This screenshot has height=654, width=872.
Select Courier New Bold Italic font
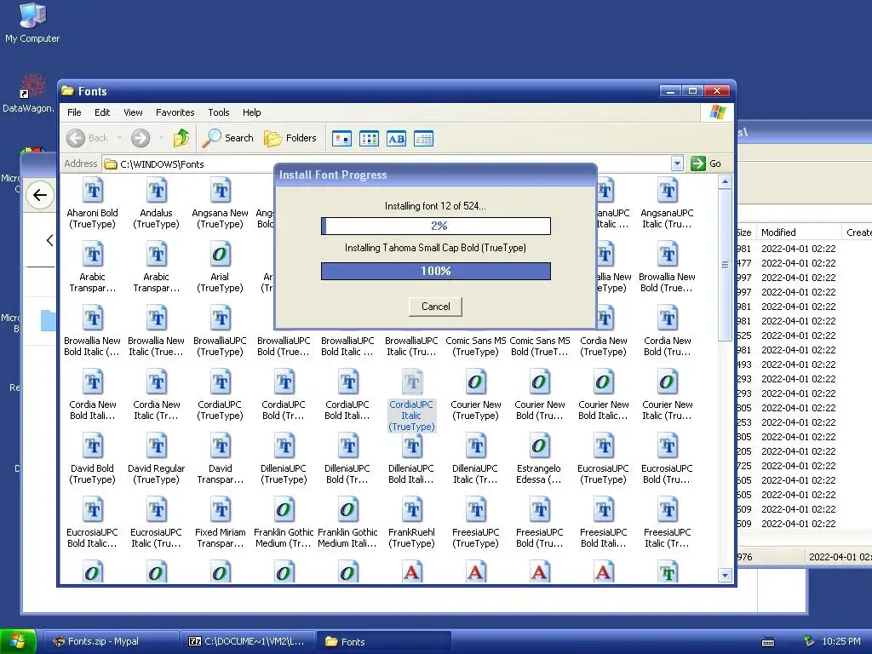(x=604, y=395)
